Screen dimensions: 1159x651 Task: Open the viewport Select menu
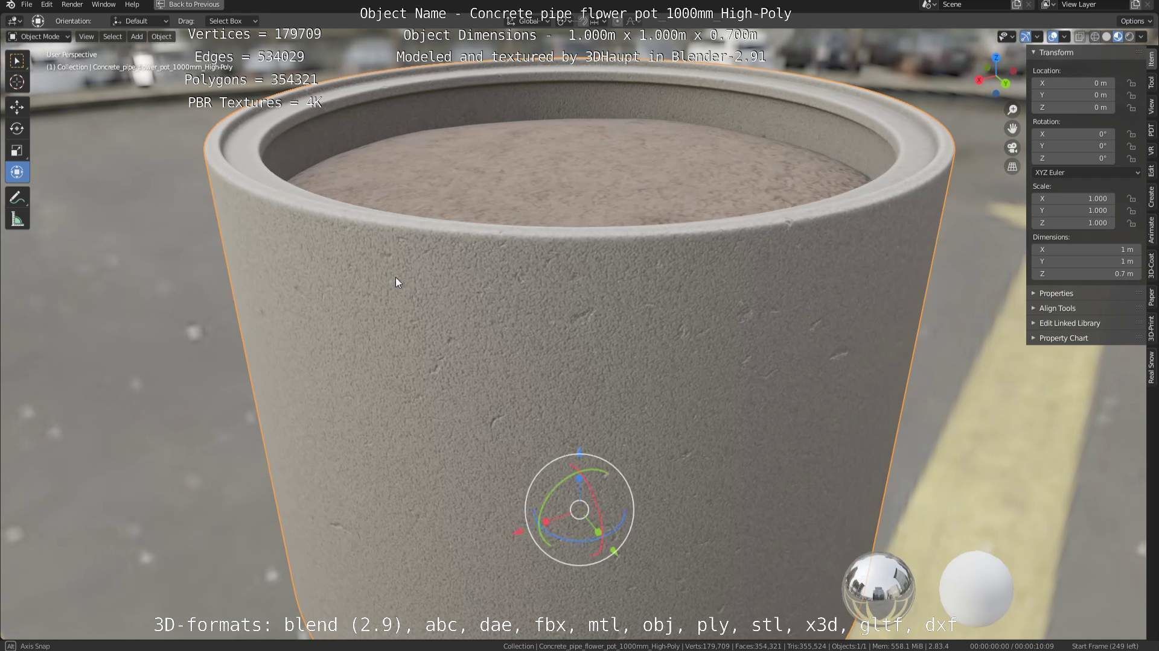112,37
